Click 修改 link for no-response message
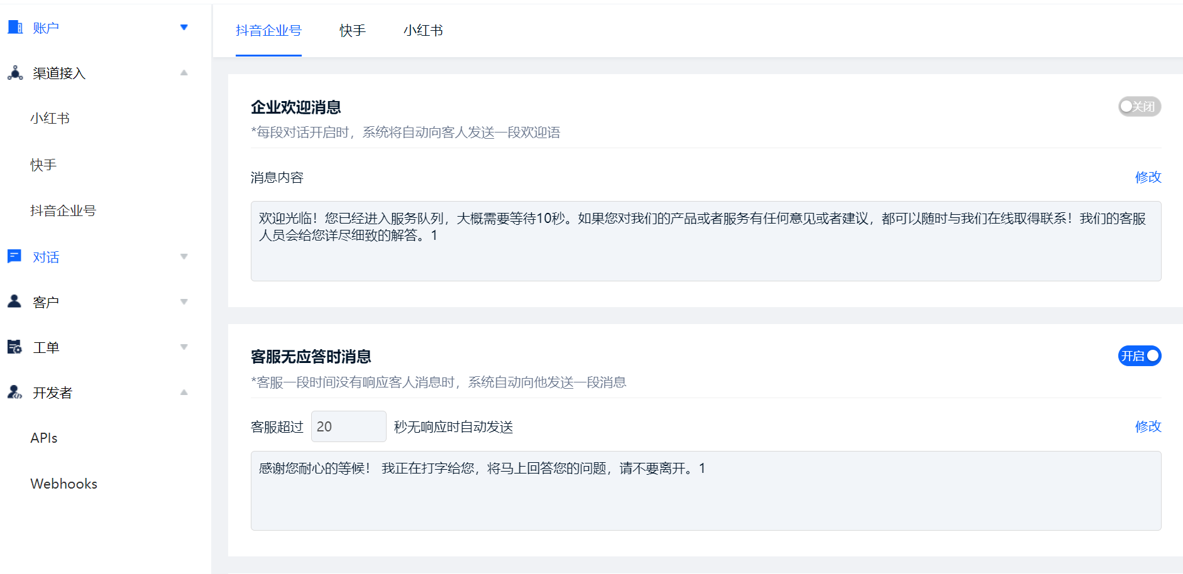This screenshot has height=574, width=1183. pyautogui.click(x=1148, y=426)
